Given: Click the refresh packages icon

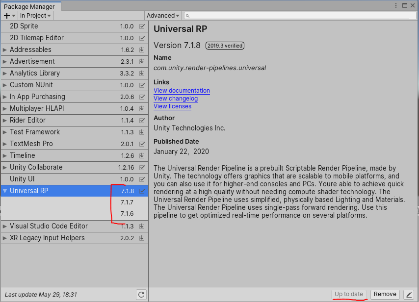Looking at the screenshot, I should click(141, 295).
